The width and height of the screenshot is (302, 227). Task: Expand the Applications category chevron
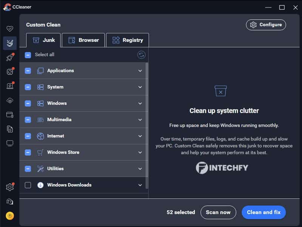[x=140, y=71]
